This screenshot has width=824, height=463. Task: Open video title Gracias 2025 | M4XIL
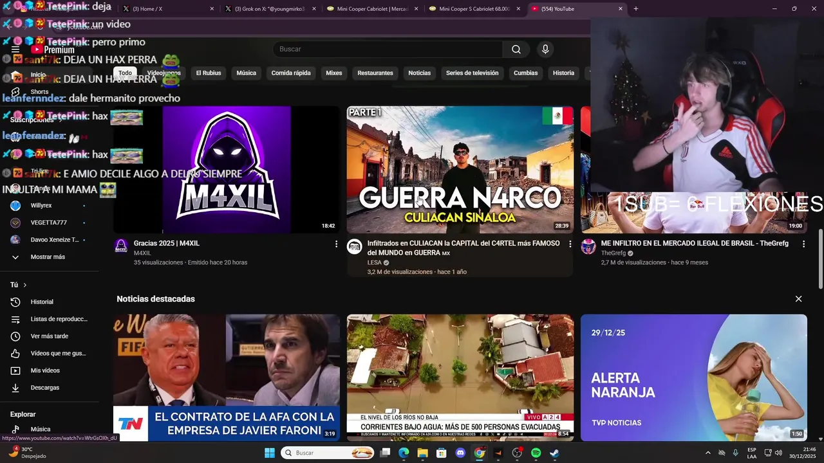coord(167,244)
